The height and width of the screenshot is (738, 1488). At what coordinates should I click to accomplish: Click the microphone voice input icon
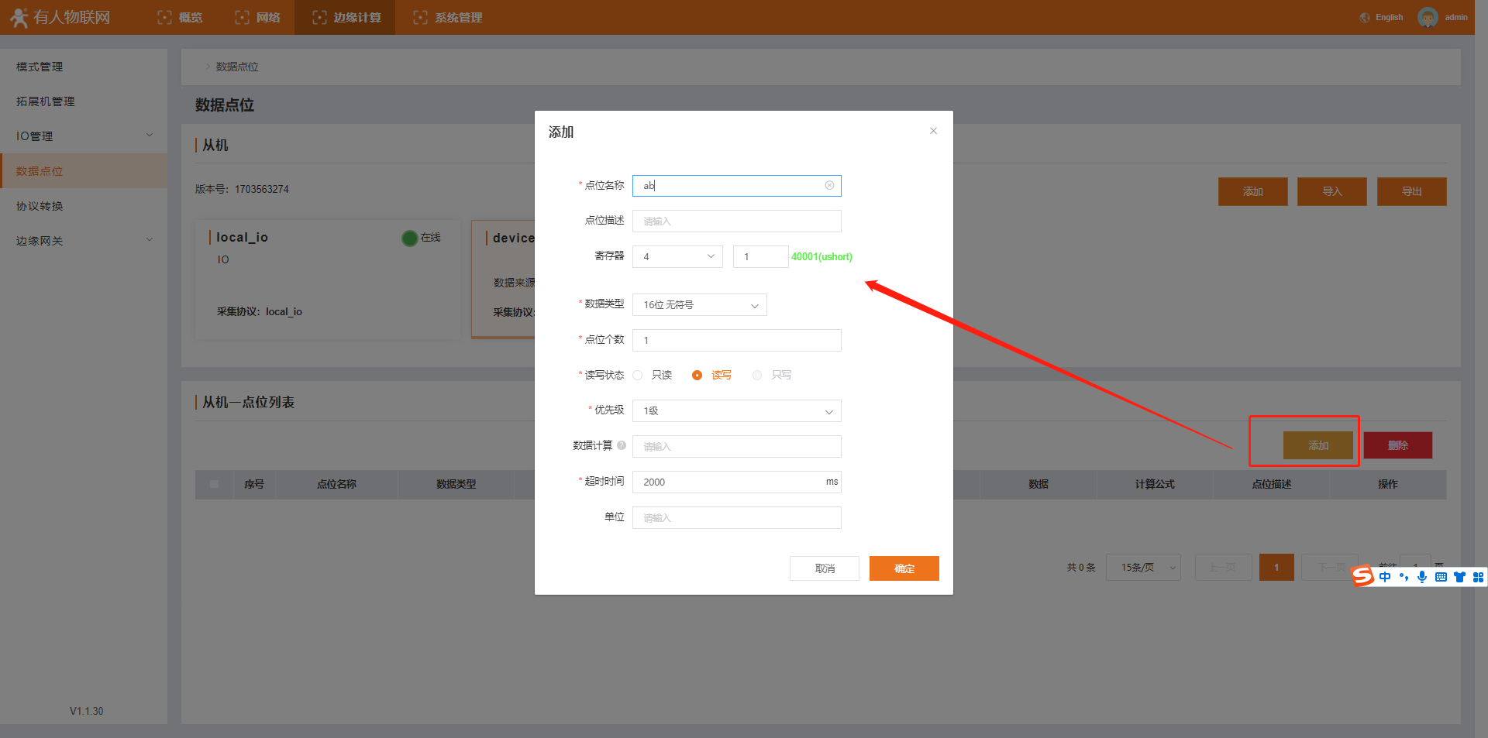coord(1422,577)
